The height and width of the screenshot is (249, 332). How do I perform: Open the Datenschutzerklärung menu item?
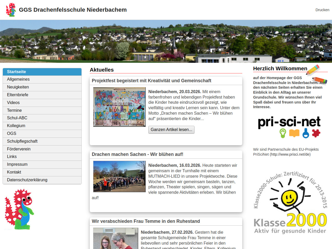(27, 180)
